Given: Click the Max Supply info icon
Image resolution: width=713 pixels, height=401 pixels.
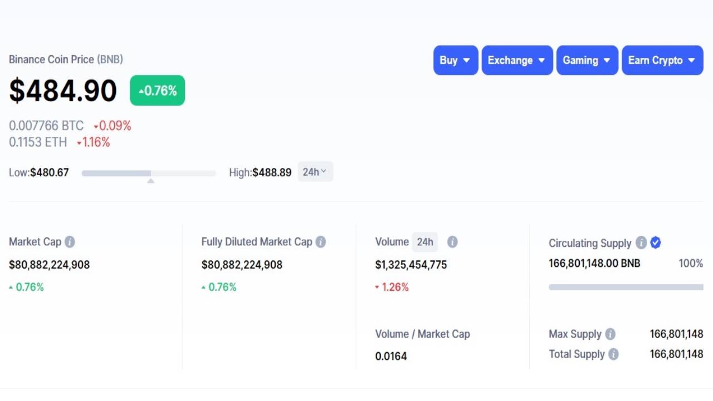Looking at the screenshot, I should [611, 334].
